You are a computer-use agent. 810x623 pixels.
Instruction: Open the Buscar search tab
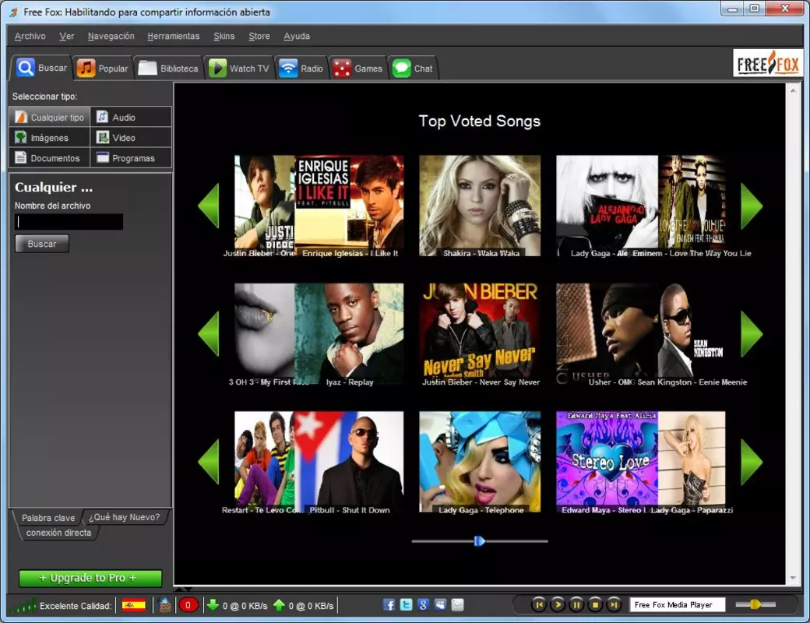(41, 68)
